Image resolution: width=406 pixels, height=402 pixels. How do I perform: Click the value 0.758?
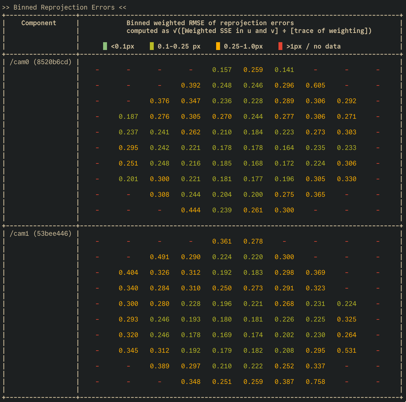tap(315, 382)
